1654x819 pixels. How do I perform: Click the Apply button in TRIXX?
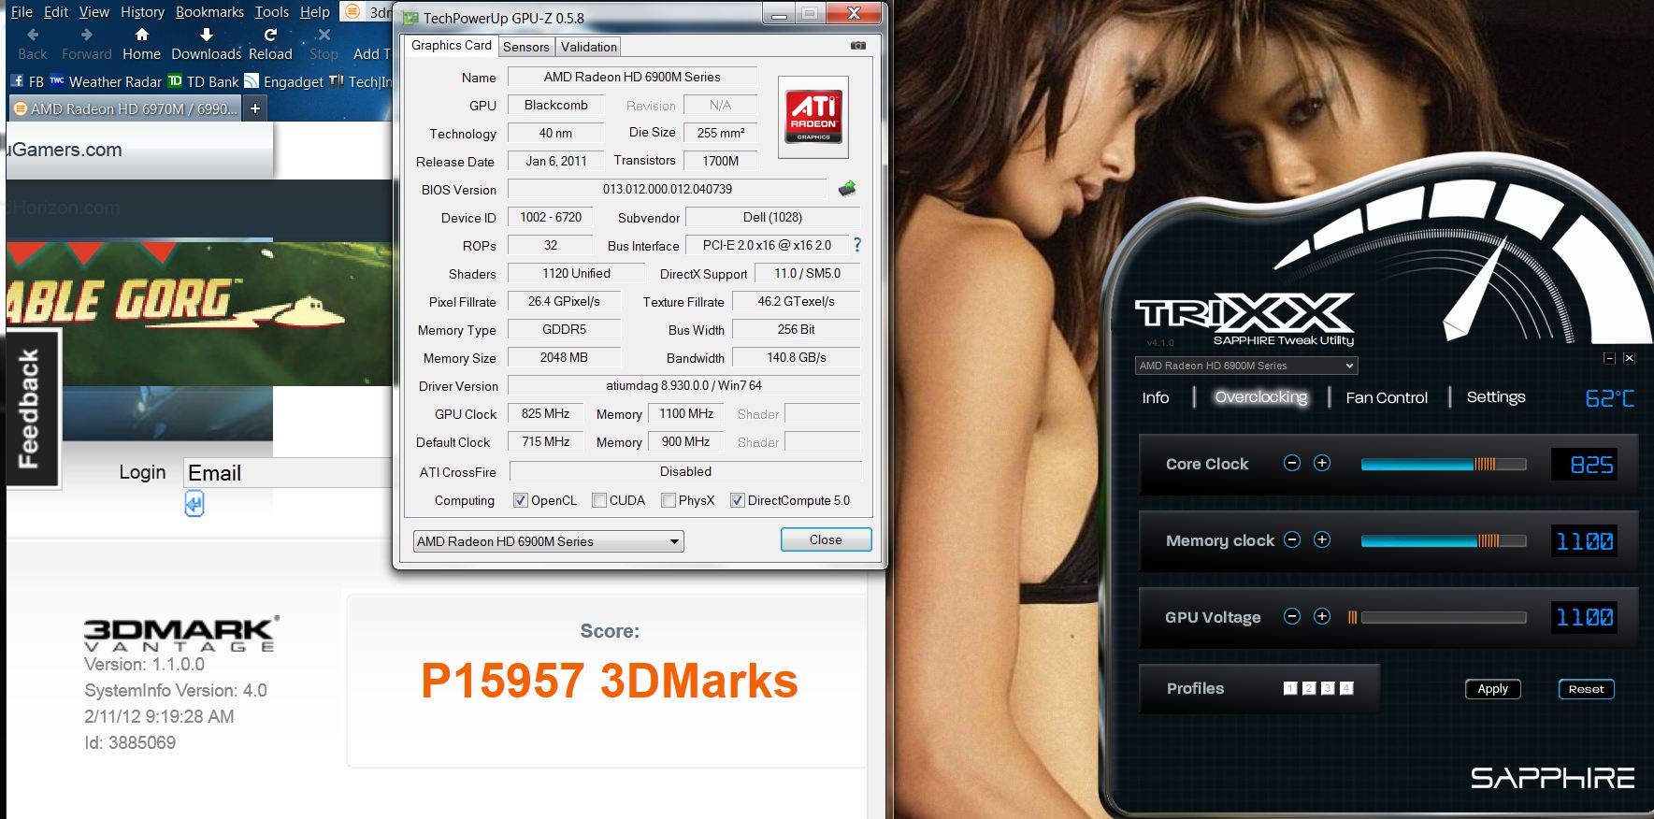coord(1492,689)
